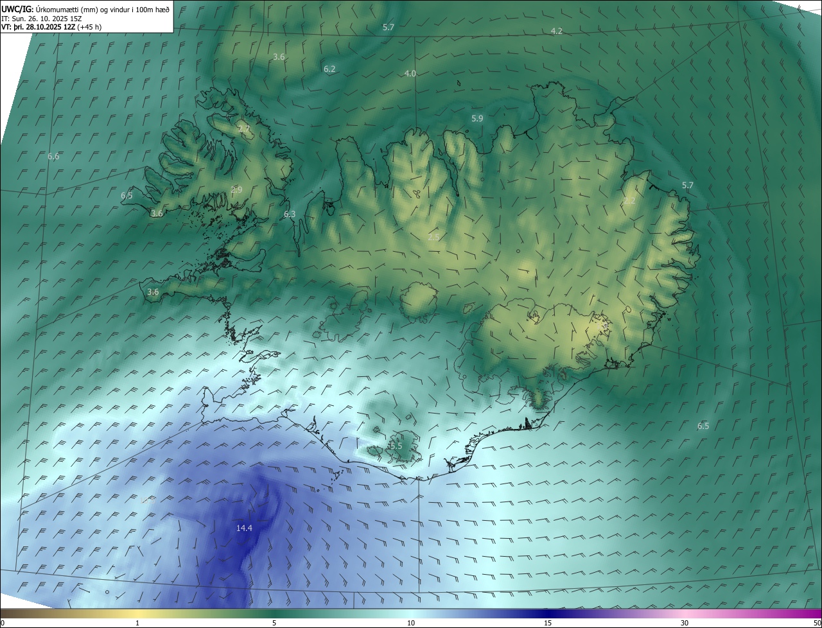The image size is (822, 628).
Task: Click the 6.6 value label
Action: point(53,156)
